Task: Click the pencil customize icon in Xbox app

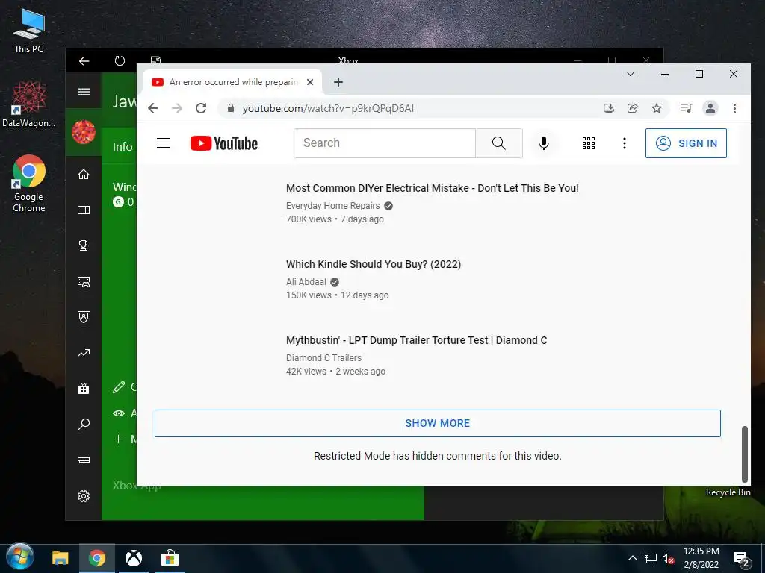Action: tap(119, 387)
